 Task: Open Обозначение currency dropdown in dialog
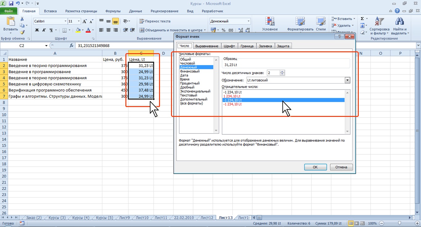coord(348,80)
